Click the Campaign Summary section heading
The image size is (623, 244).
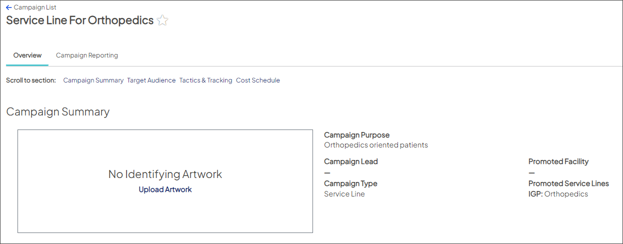(x=57, y=112)
